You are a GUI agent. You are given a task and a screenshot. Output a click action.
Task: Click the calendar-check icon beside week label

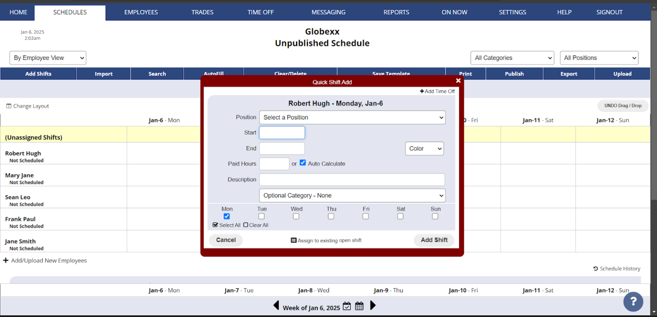pyautogui.click(x=347, y=306)
